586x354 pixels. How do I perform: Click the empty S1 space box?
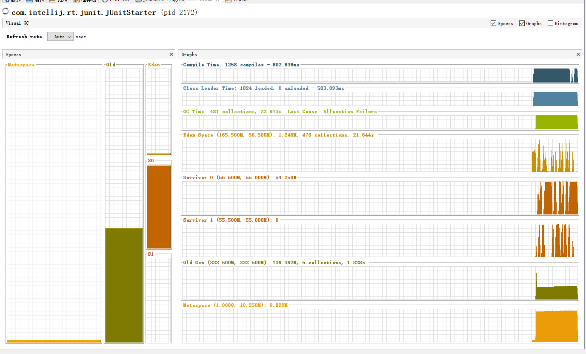(x=159, y=300)
